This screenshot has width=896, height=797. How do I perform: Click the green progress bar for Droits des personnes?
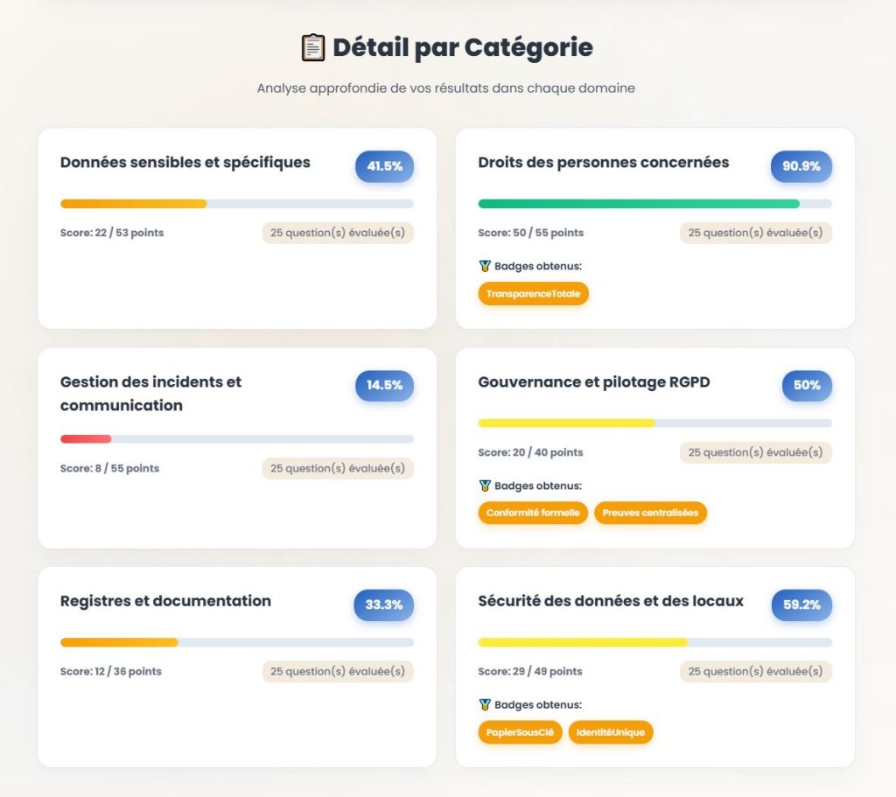639,202
